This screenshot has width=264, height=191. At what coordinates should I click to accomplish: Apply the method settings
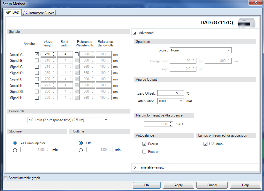(178, 185)
